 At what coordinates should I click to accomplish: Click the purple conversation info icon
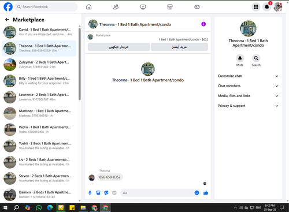203,24
